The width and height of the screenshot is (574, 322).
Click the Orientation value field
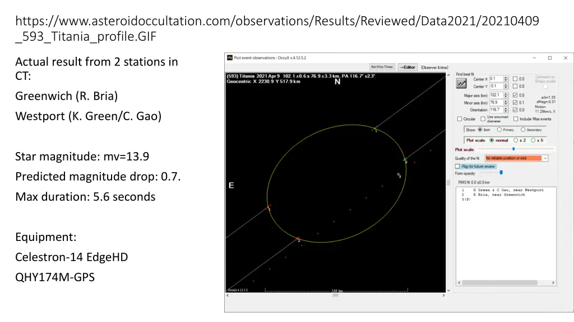pos(496,110)
